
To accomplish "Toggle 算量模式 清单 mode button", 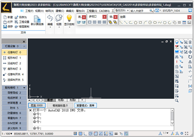I will pos(86,106).
